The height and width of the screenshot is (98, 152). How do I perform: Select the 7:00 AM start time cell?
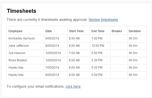coord(79,53)
